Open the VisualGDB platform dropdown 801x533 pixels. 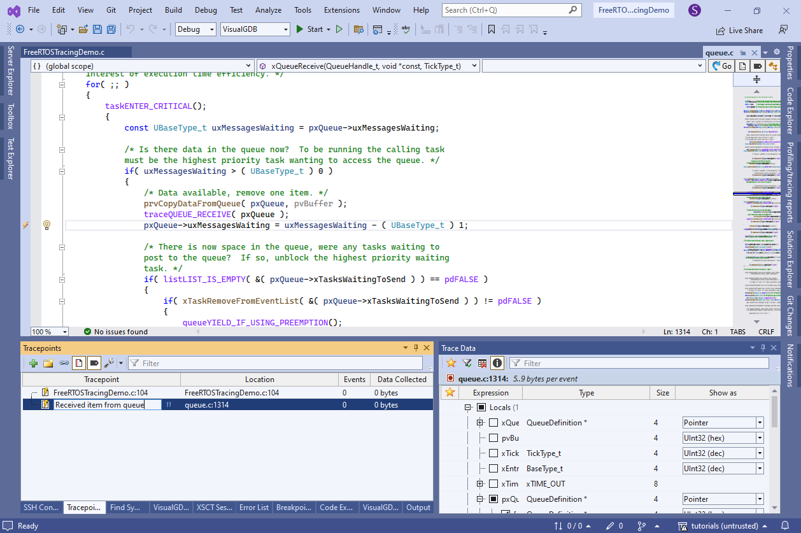255,29
